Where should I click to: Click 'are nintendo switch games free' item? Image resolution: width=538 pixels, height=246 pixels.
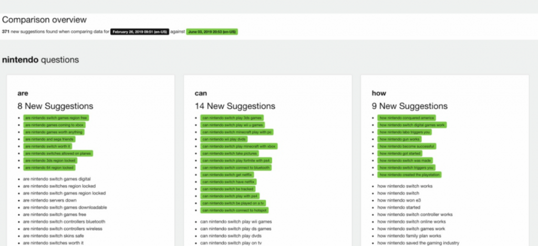click(55, 214)
